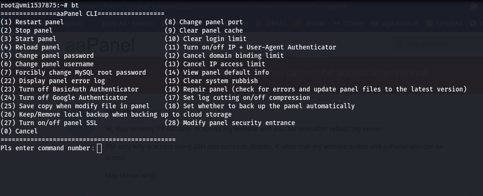Click the faint "Search forum" field behind terminal
The image size is (483, 196).
point(427,45)
